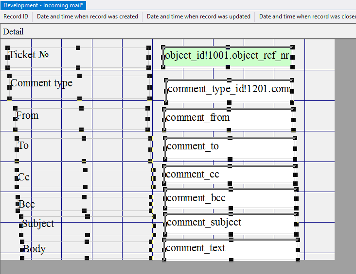356x274 pixels.
Task: Select the Subject label
Action: point(38,224)
